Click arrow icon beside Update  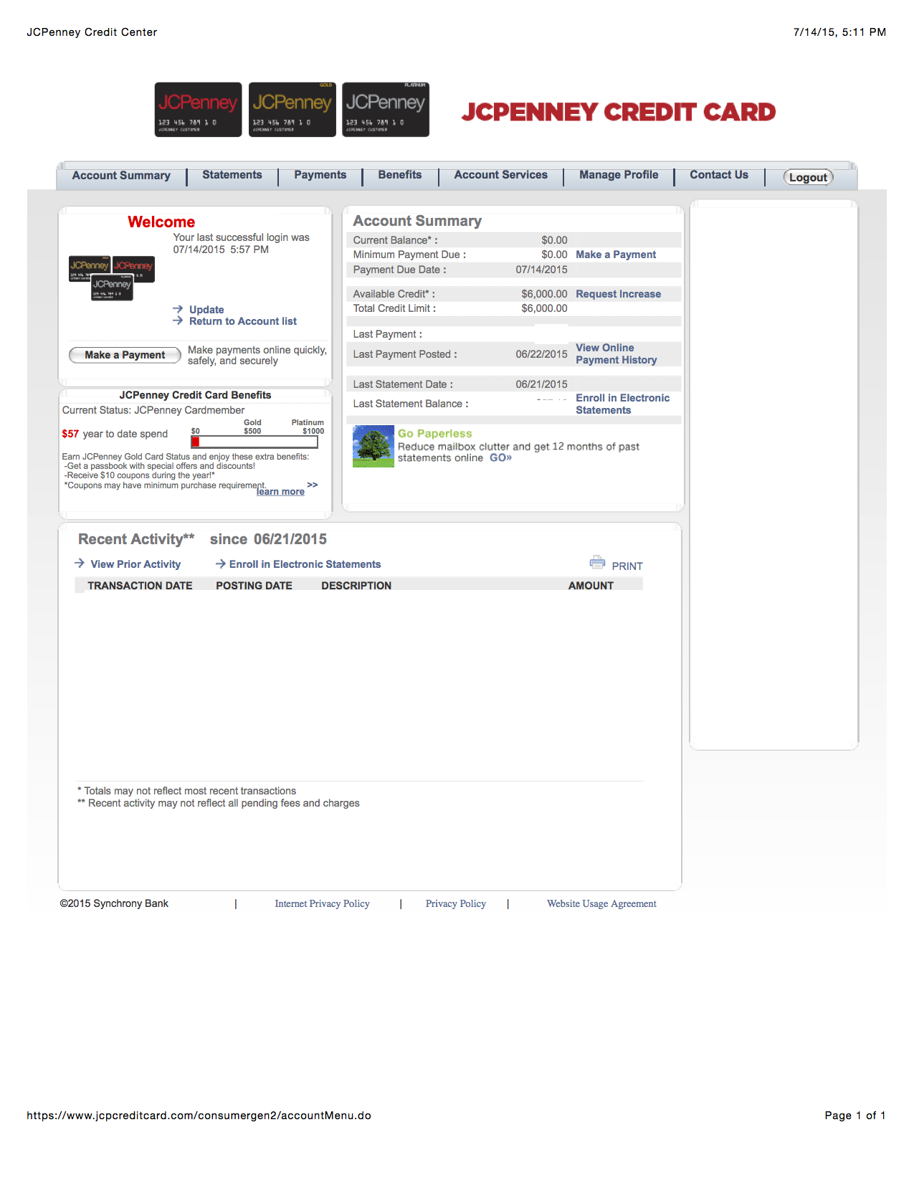point(178,309)
